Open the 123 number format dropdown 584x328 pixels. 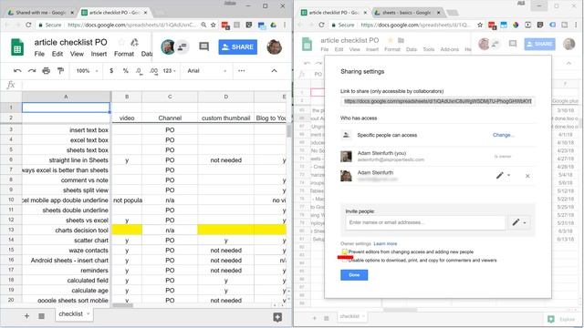click(170, 71)
